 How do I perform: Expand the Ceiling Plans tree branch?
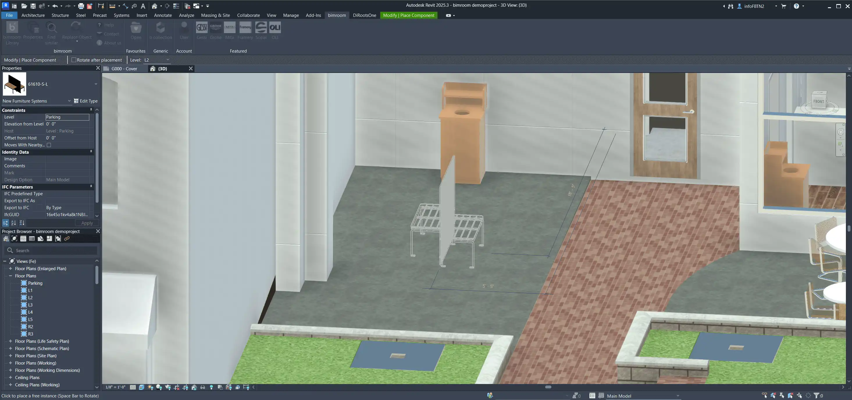click(10, 377)
